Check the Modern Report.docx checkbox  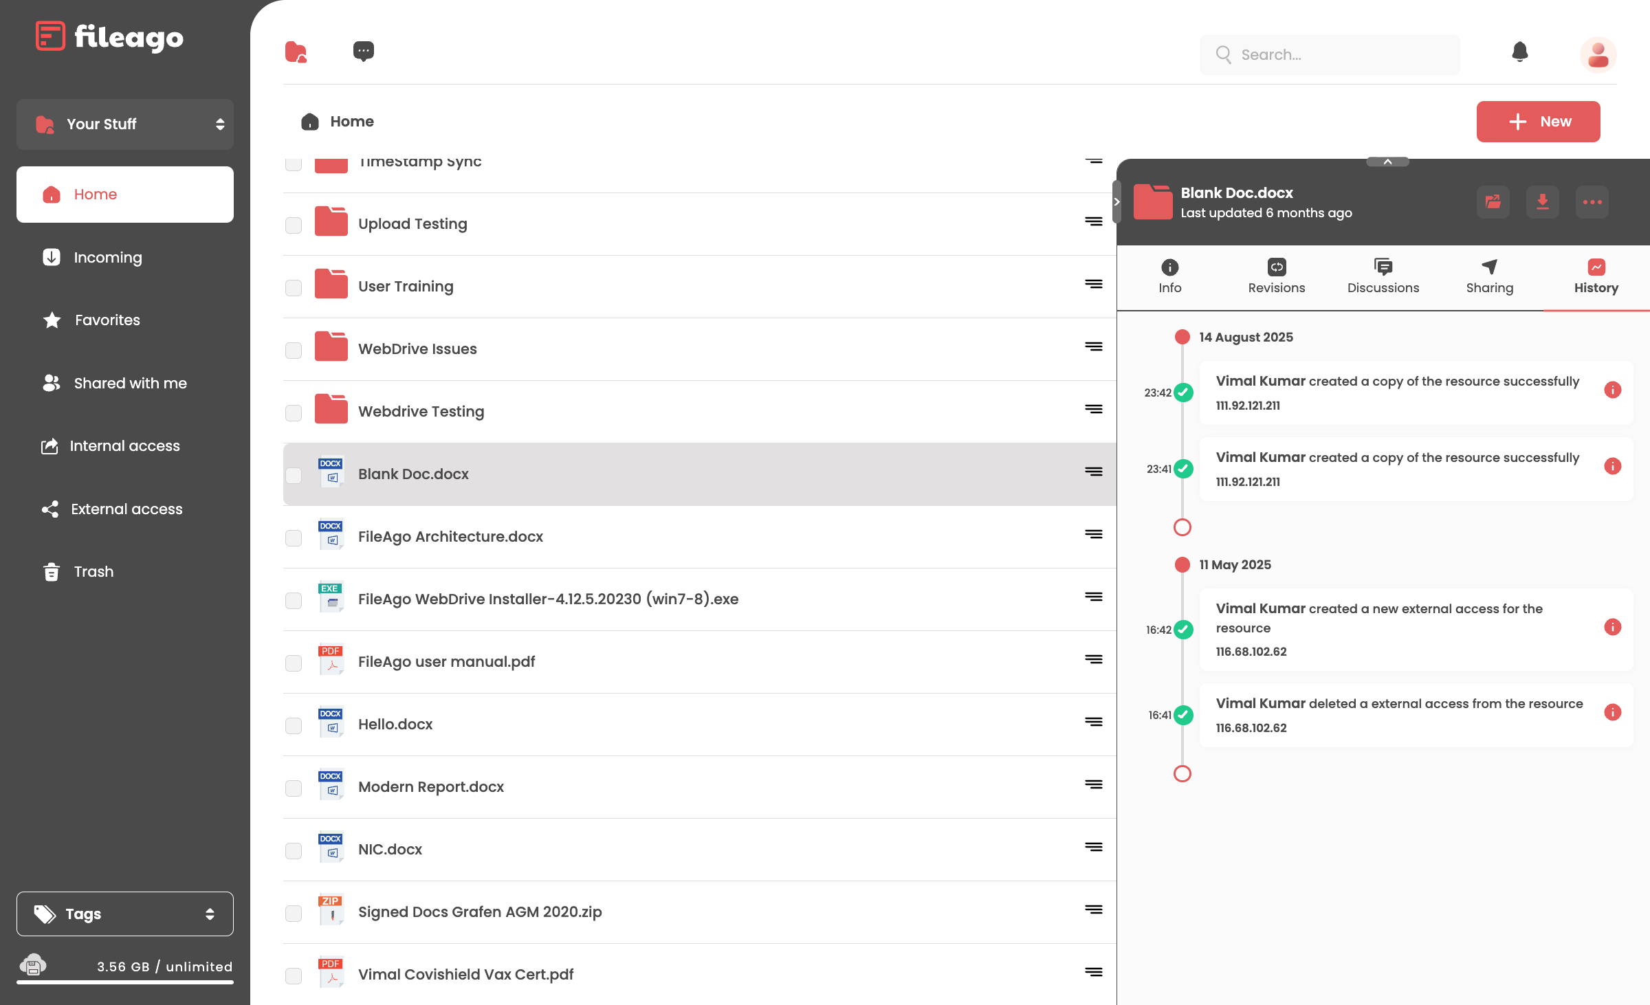coord(294,788)
